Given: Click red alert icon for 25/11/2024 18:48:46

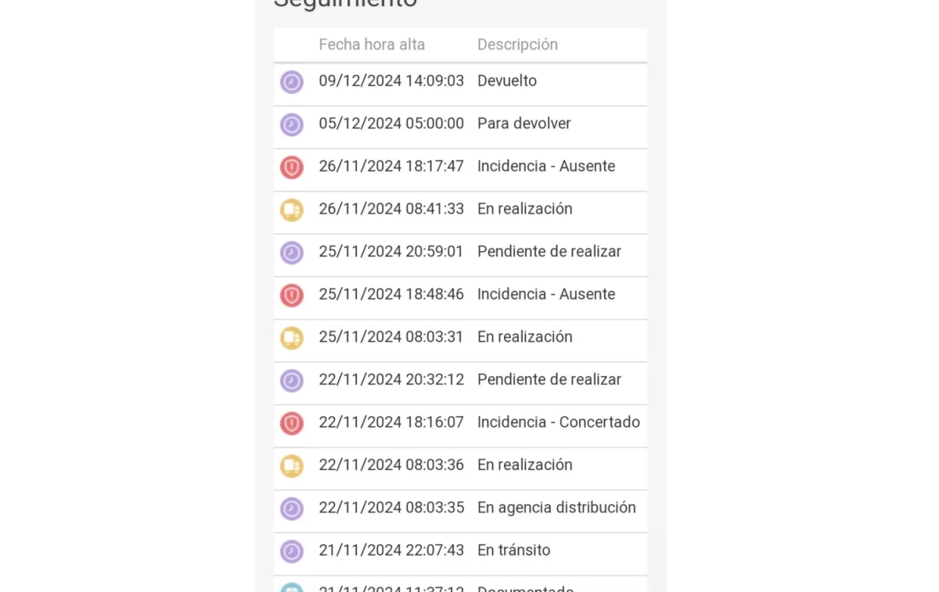Looking at the screenshot, I should (x=292, y=296).
